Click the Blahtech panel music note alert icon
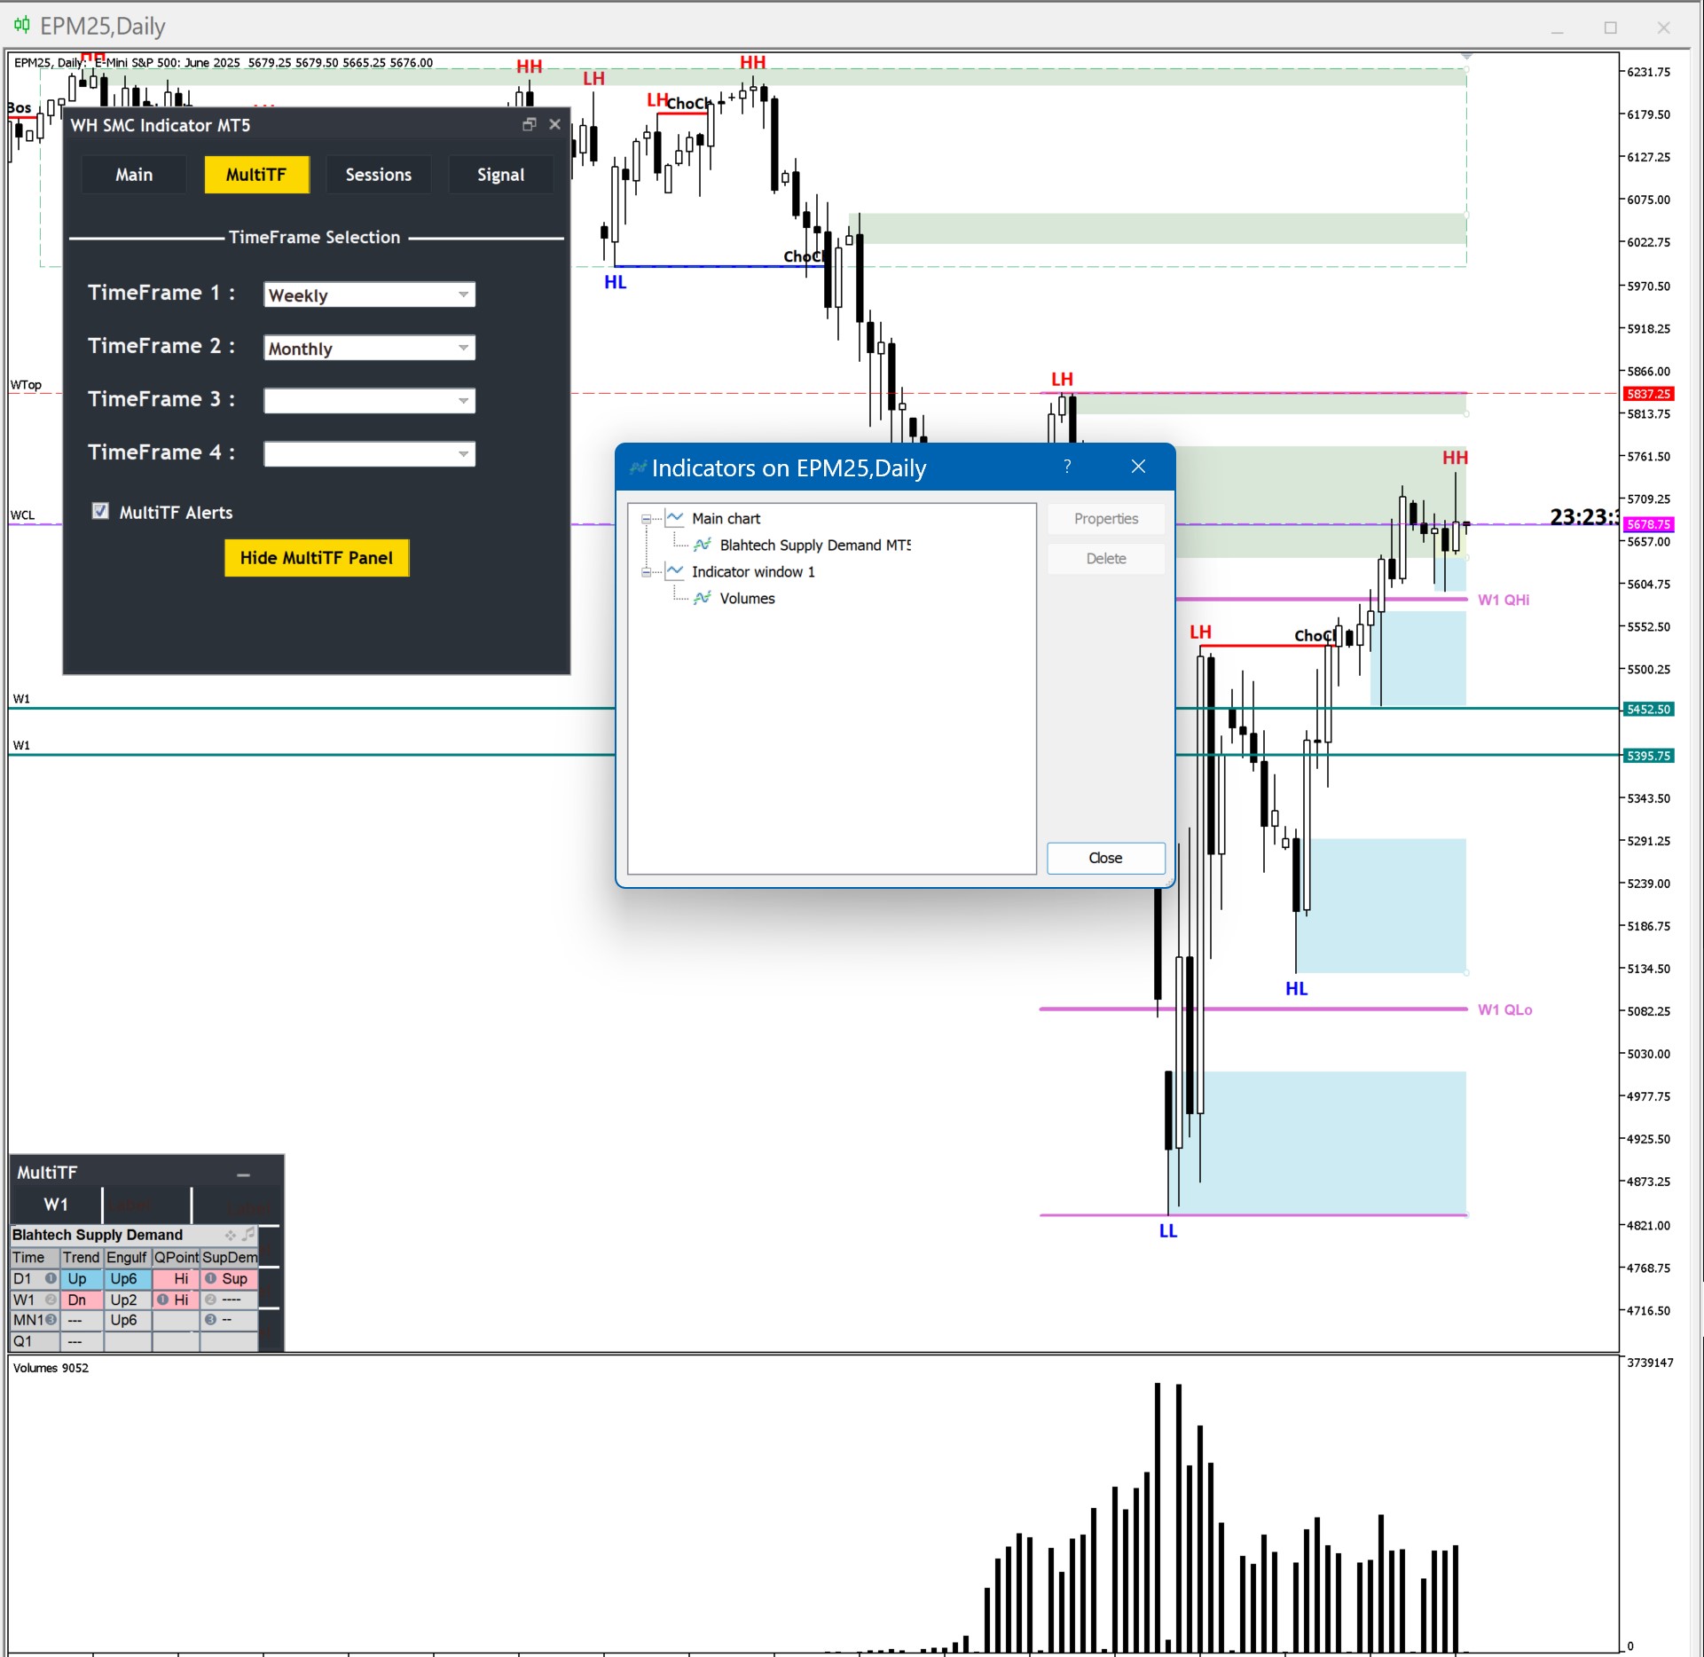 pos(248,1235)
